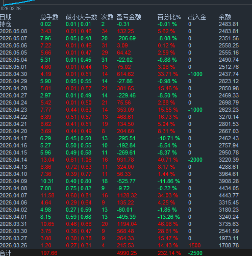Image resolution: width=252 pixels, height=256 pixels.
Task: Click the -2000 withdrawal amount
Action: 195,160
